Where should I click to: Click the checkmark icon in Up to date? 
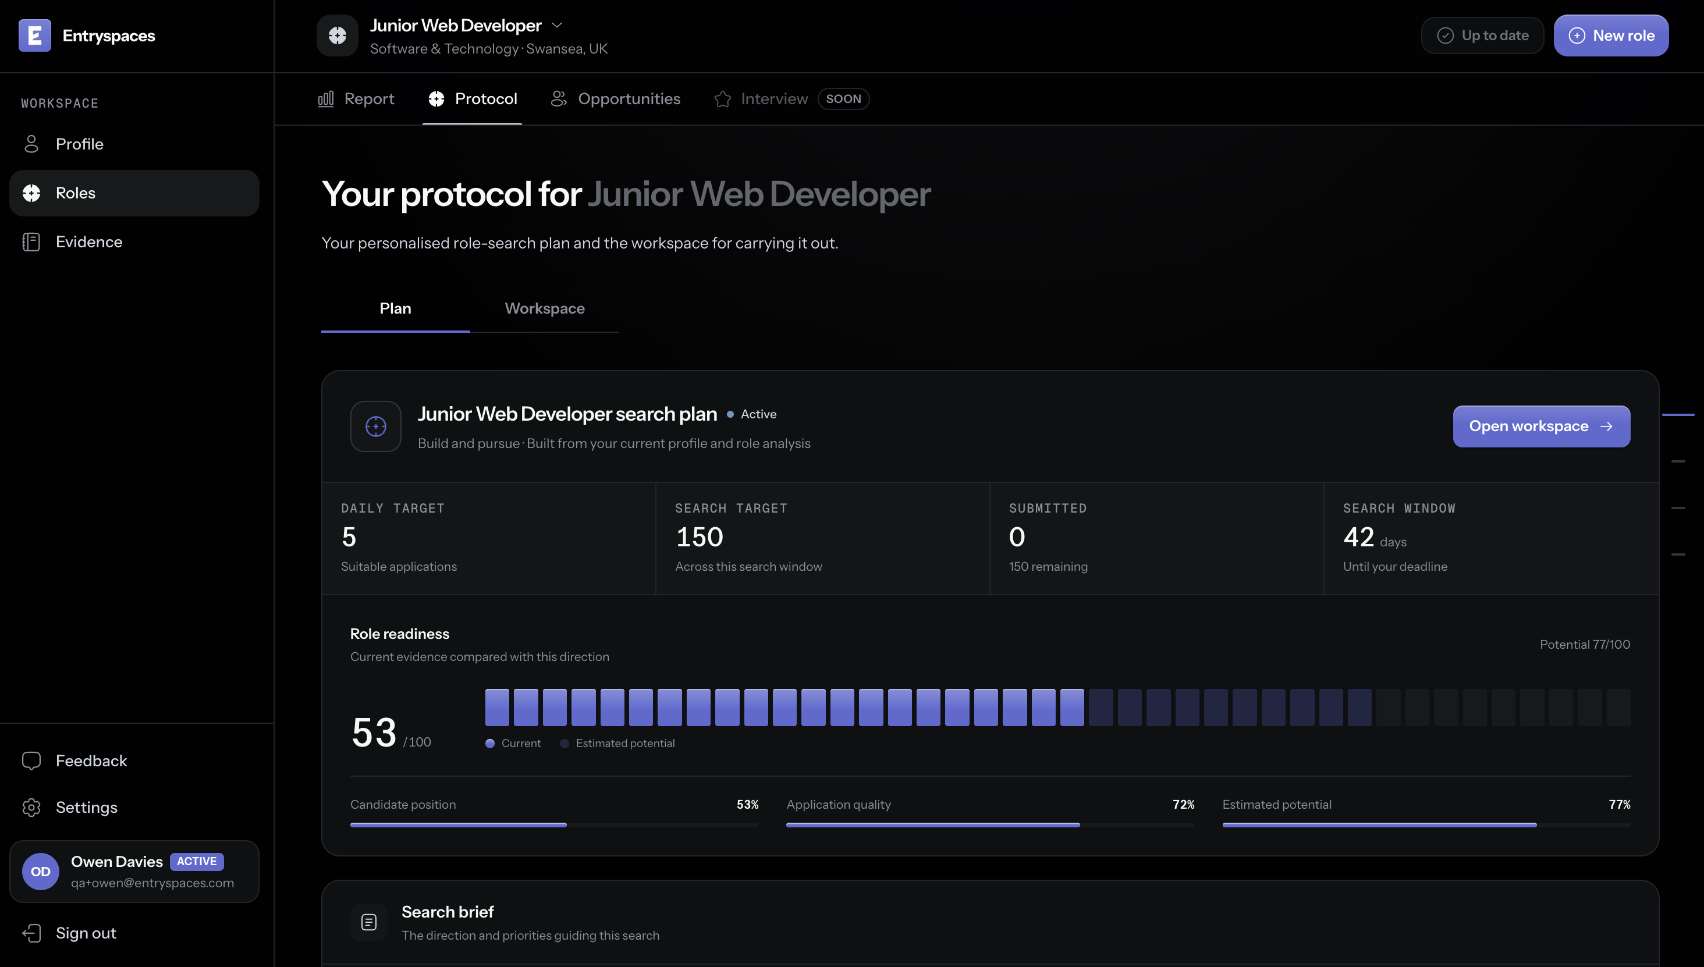tap(1446, 35)
